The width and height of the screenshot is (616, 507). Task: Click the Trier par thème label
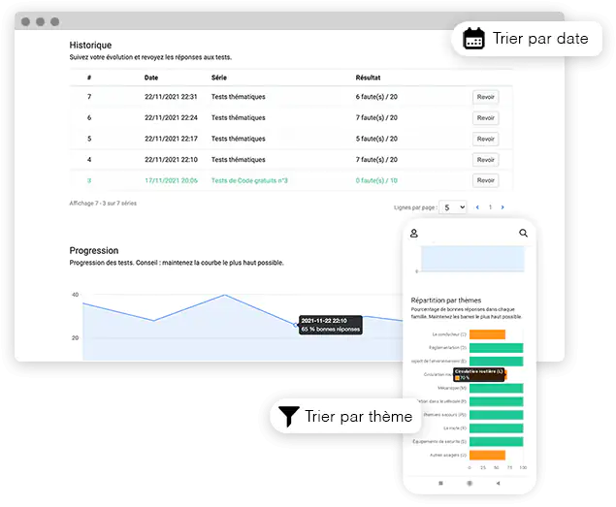click(x=358, y=416)
